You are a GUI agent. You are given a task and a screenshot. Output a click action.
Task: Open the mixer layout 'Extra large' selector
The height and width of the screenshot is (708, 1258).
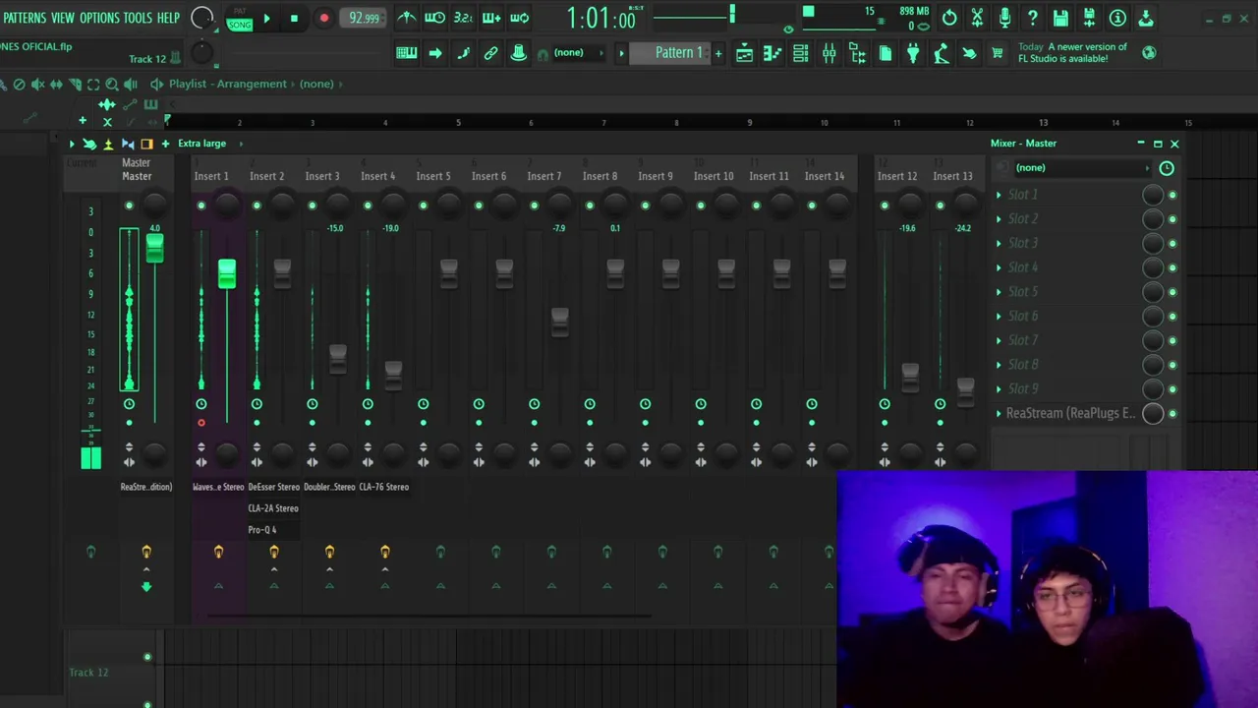coord(202,144)
